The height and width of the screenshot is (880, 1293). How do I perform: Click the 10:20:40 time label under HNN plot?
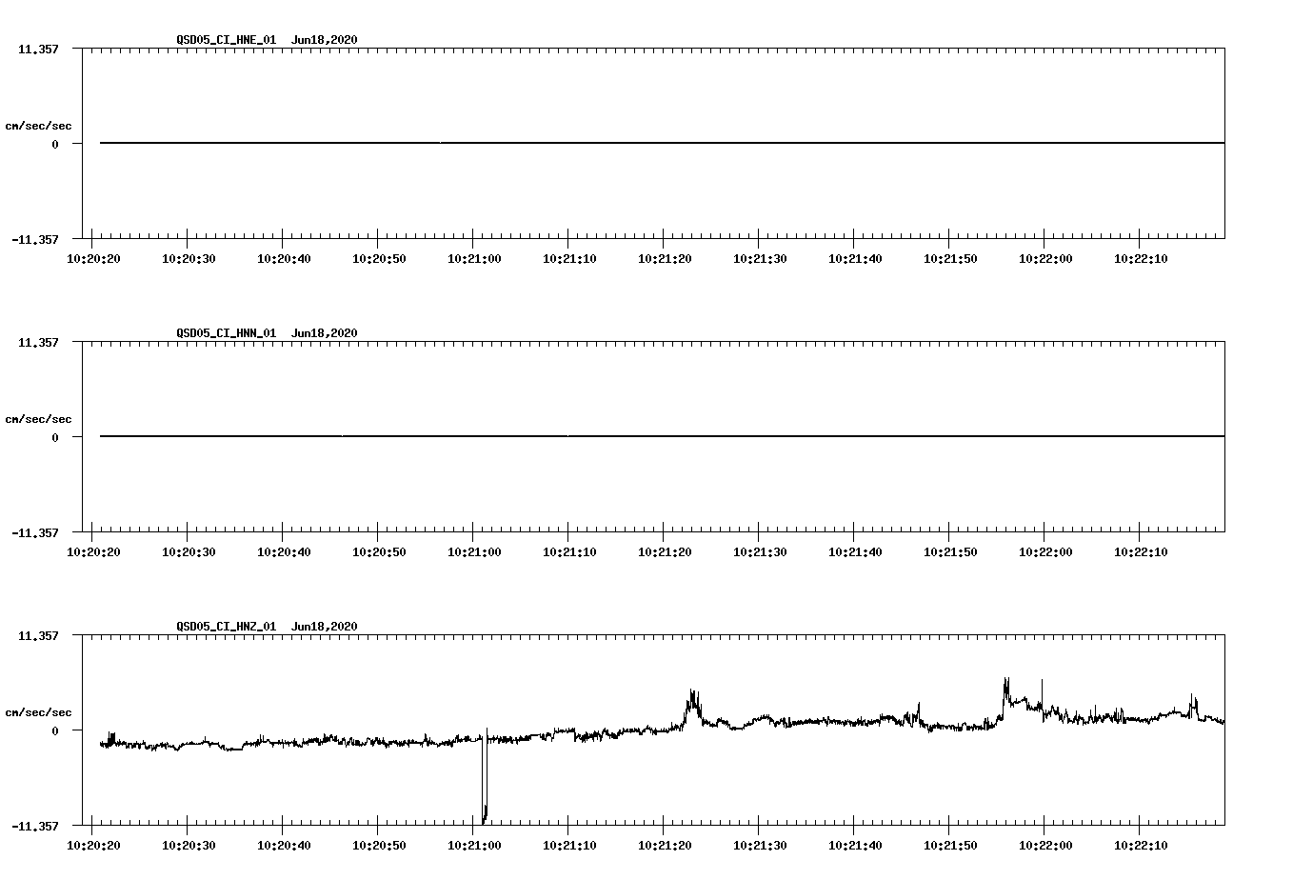tap(284, 552)
